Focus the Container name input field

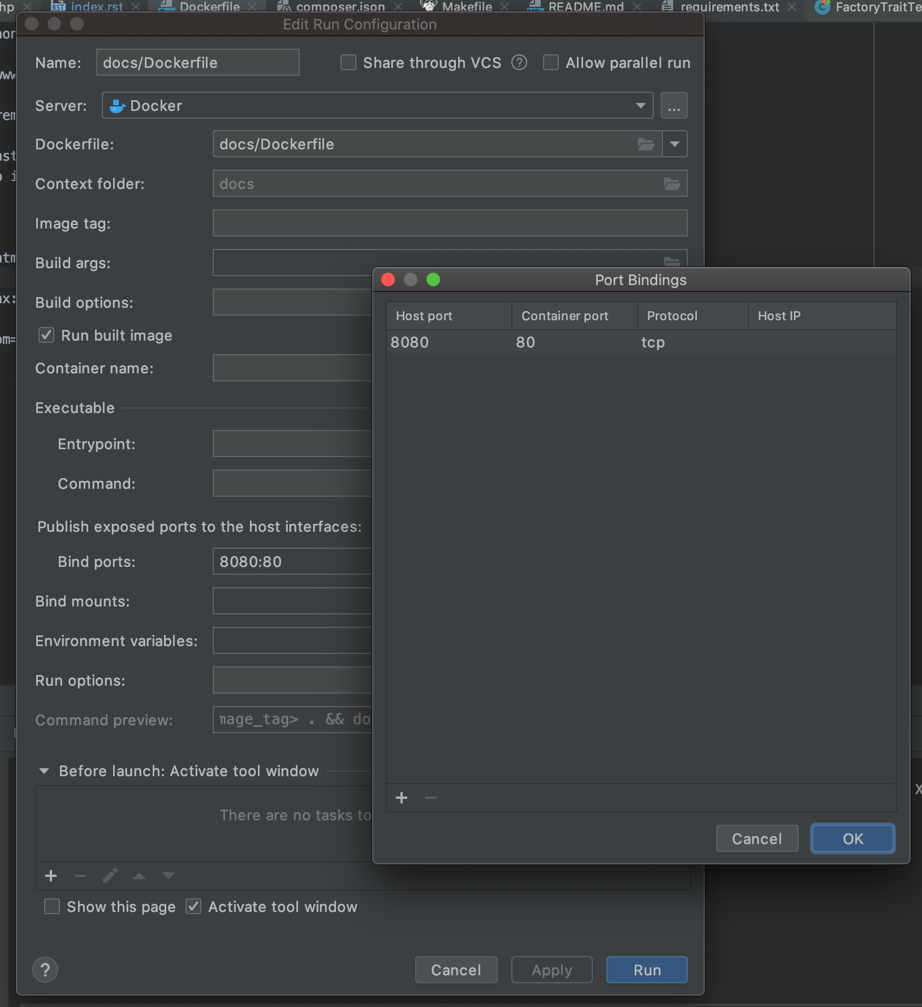pos(292,368)
